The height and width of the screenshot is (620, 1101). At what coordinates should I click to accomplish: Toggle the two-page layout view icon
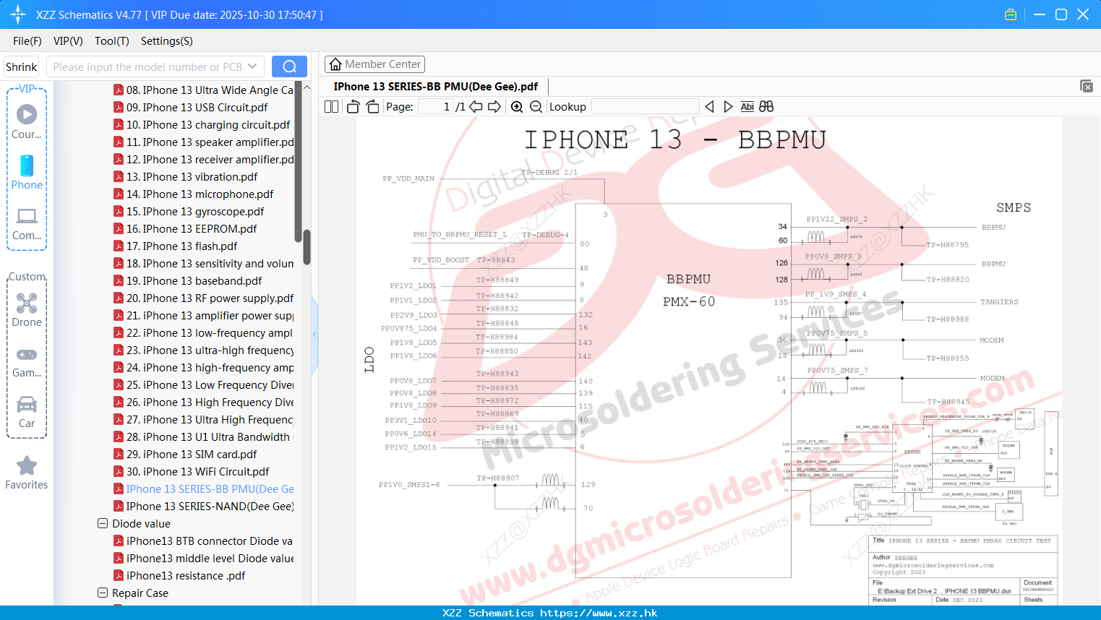click(331, 106)
